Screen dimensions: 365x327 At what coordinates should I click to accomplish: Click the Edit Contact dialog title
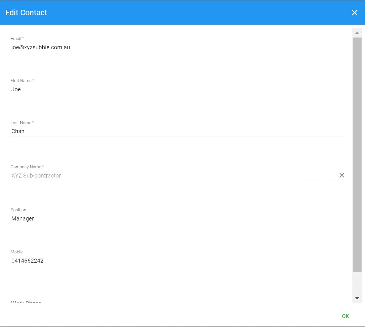click(26, 13)
